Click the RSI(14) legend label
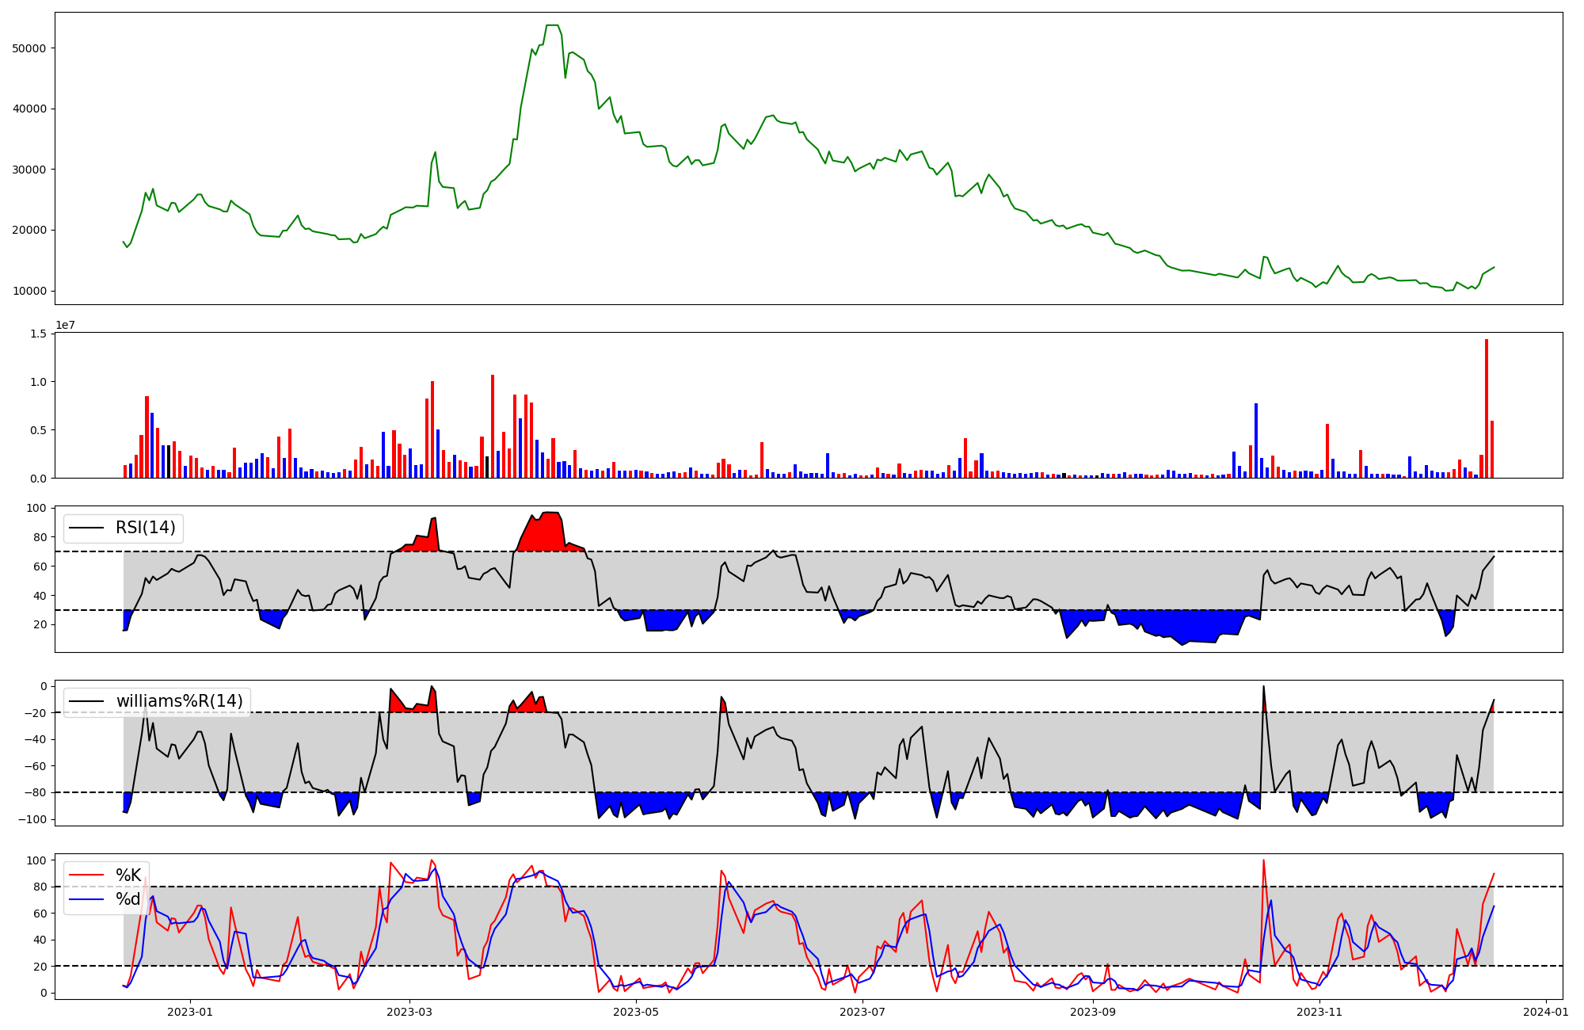Viewport: 1584px width, 1030px height. pos(146,528)
